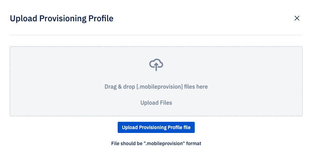The image size is (311, 149).
Task: Click the [.mobileprovision] bracketed text in drop zone
Action: click(159, 87)
